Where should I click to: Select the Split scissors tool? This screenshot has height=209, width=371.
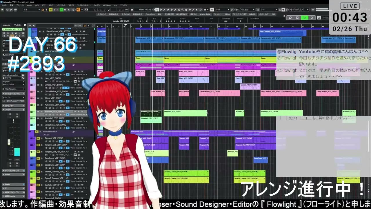click(172, 10)
